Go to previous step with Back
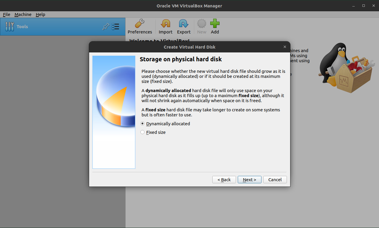 click(x=224, y=180)
